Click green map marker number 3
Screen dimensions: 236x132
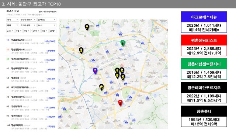123,43
